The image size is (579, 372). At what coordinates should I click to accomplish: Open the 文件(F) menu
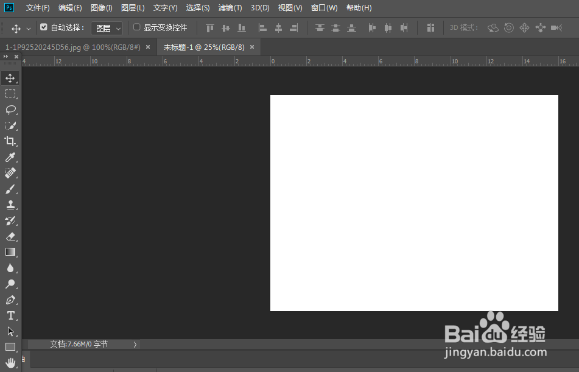(38, 8)
